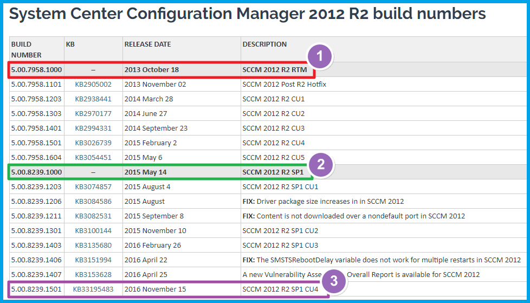
Task: Click the SCCM 2012 R2 CU5 description
Action: click(x=274, y=158)
